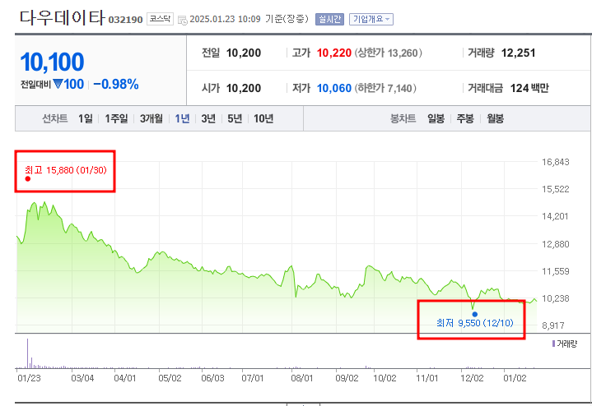
Task: Click the current price 10,100
Action: (52, 62)
